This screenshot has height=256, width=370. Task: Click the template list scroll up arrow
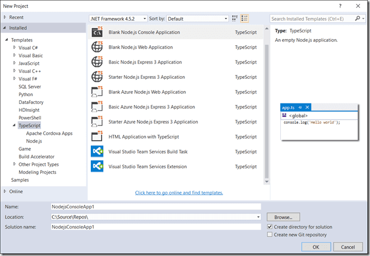point(267,29)
